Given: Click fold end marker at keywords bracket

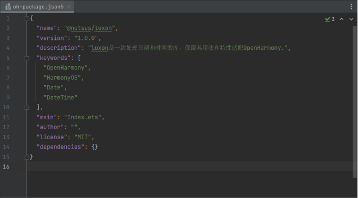Looking at the screenshot, I should pyautogui.click(x=27, y=107).
